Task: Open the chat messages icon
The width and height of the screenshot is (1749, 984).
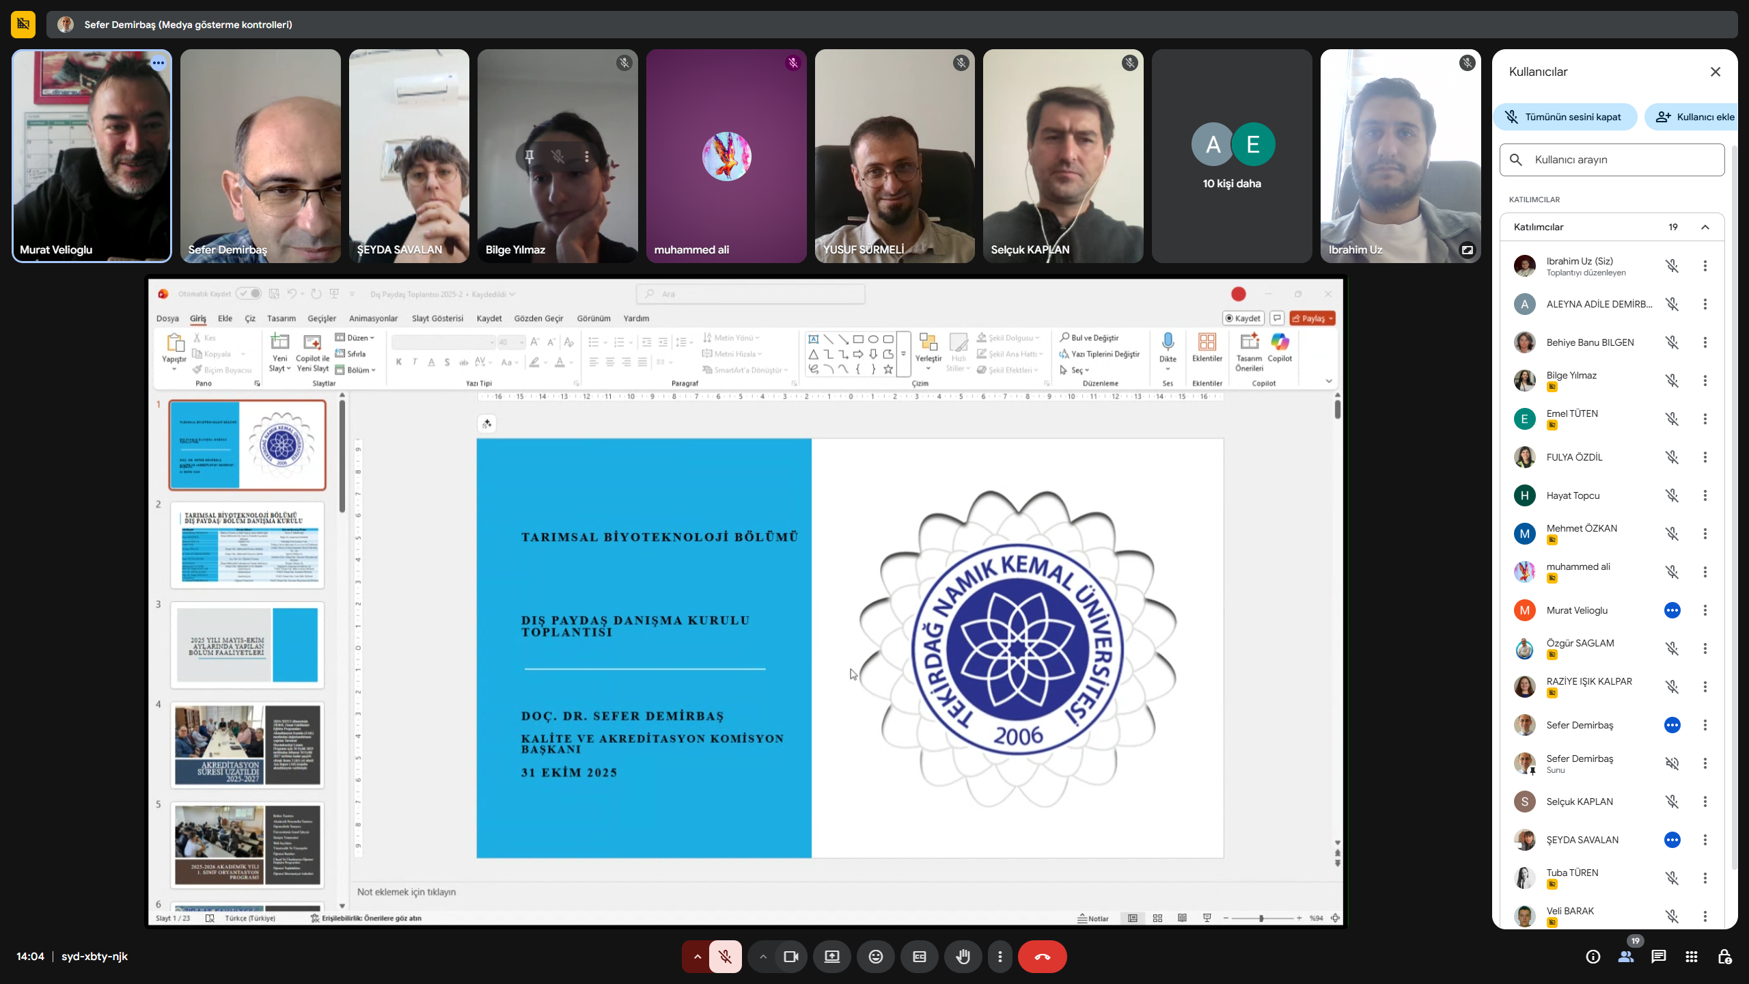Action: [1659, 957]
